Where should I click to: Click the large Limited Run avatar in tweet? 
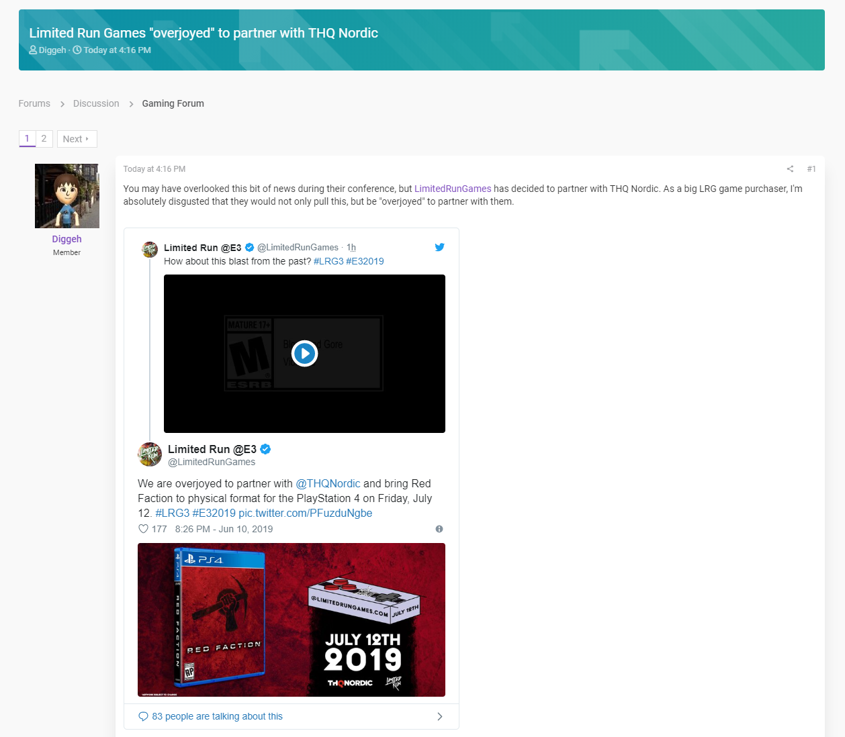(x=150, y=454)
